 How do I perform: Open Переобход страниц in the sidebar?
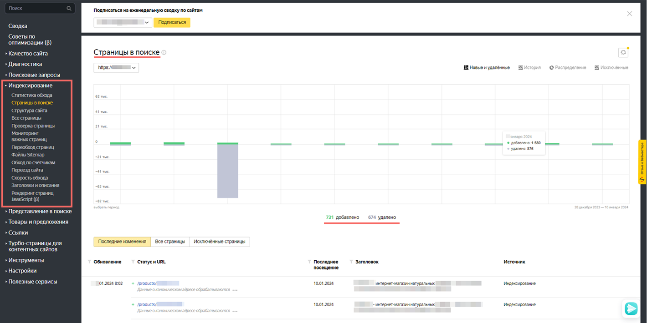tap(33, 147)
